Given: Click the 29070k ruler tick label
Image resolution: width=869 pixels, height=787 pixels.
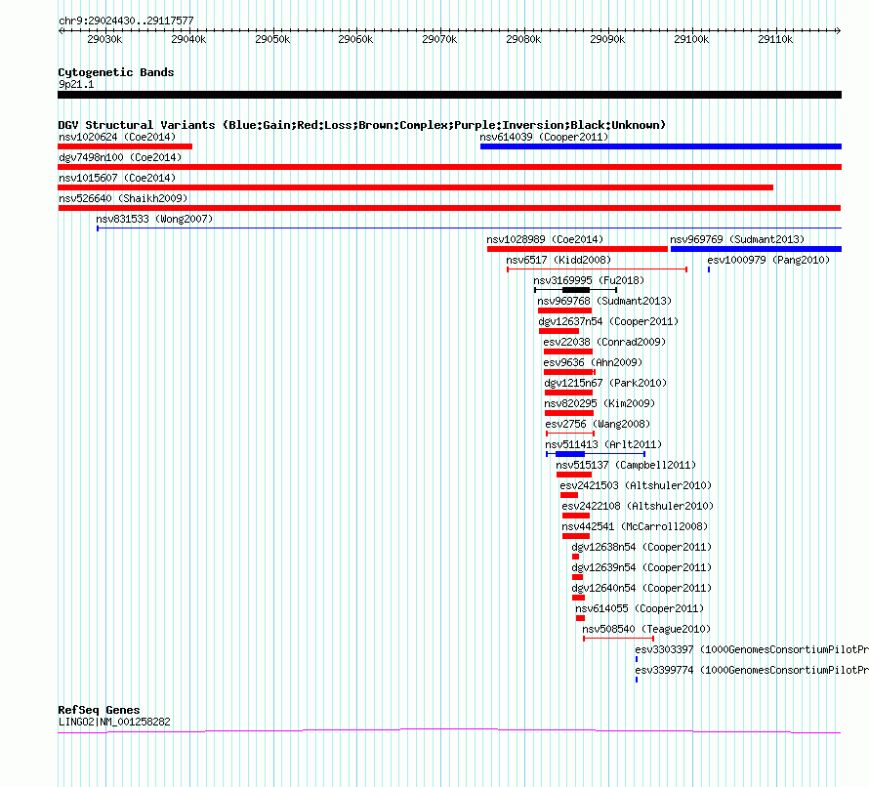Looking at the screenshot, I should click(x=439, y=39).
